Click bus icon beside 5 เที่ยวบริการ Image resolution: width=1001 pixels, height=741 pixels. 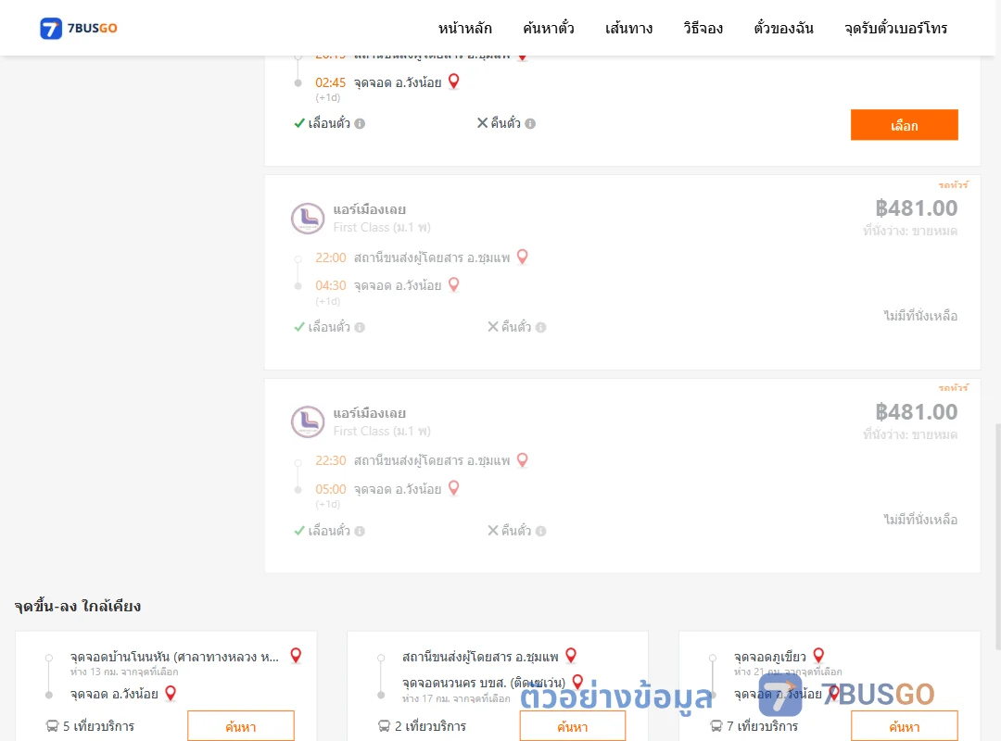tap(52, 726)
